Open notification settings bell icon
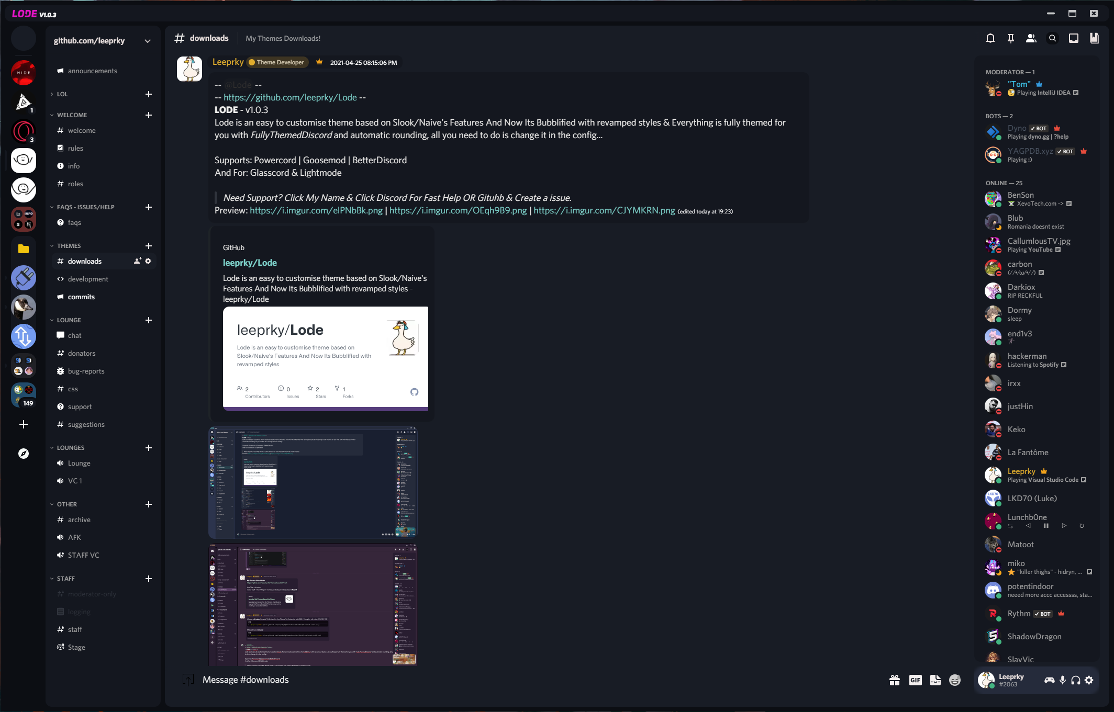Image resolution: width=1114 pixels, height=712 pixels. pos(990,38)
